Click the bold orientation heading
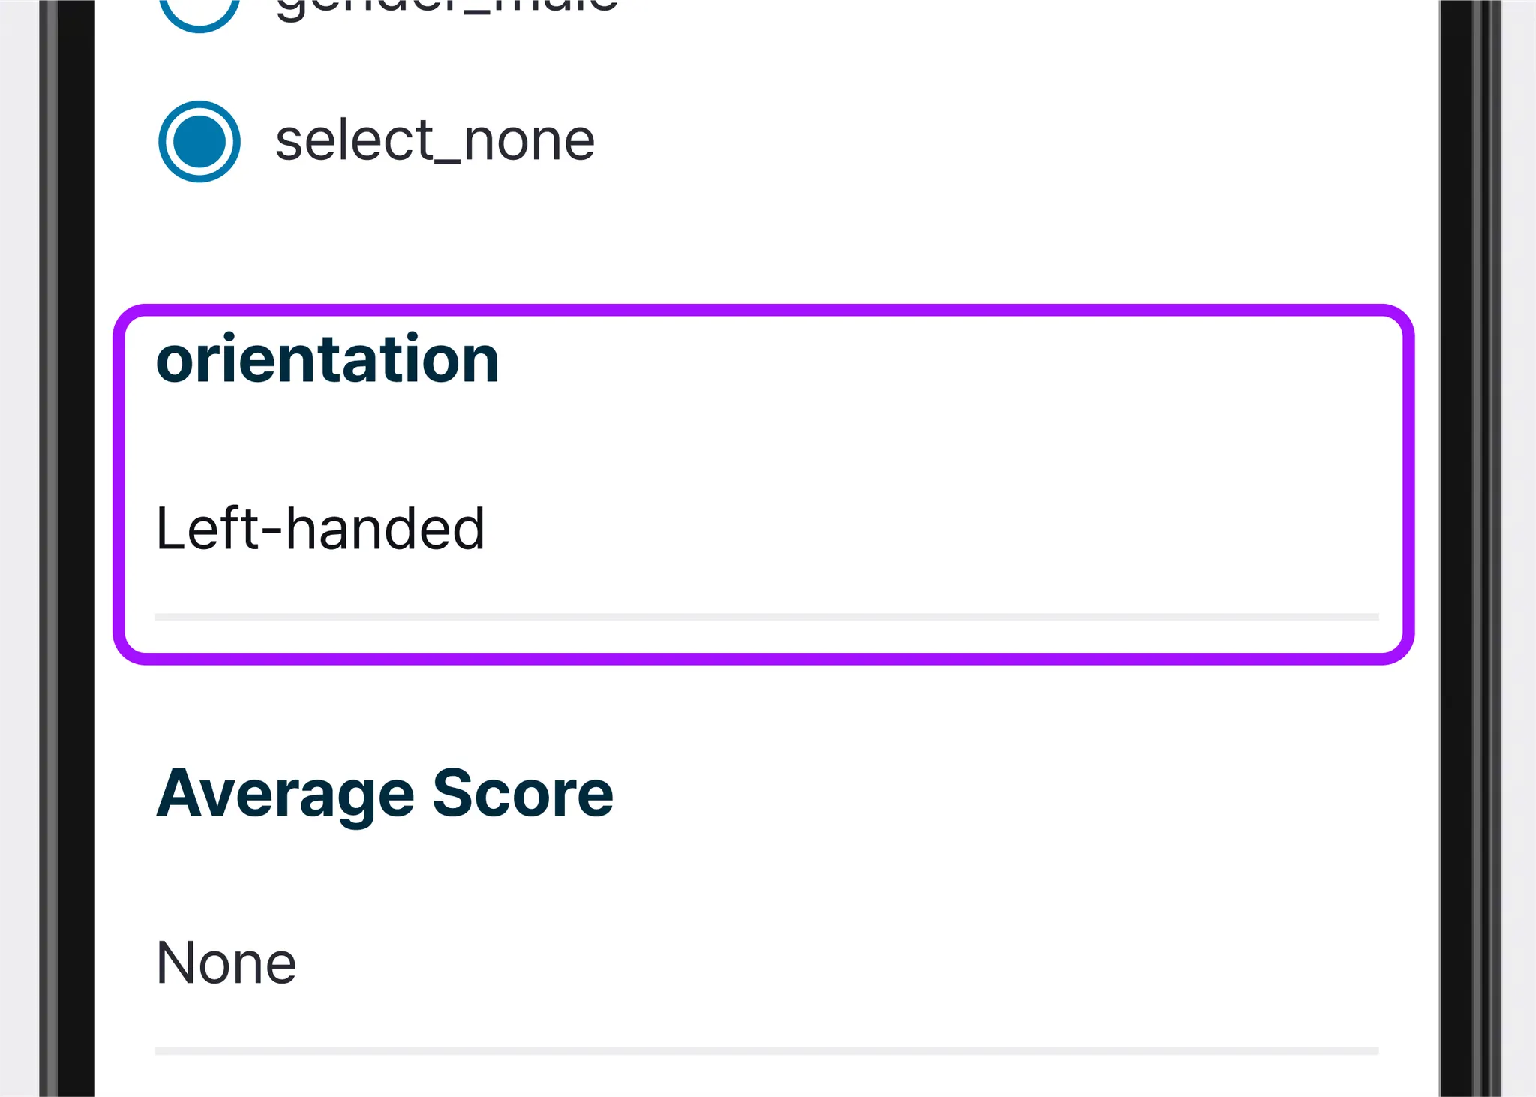The image size is (1536, 1097). pos(327,359)
